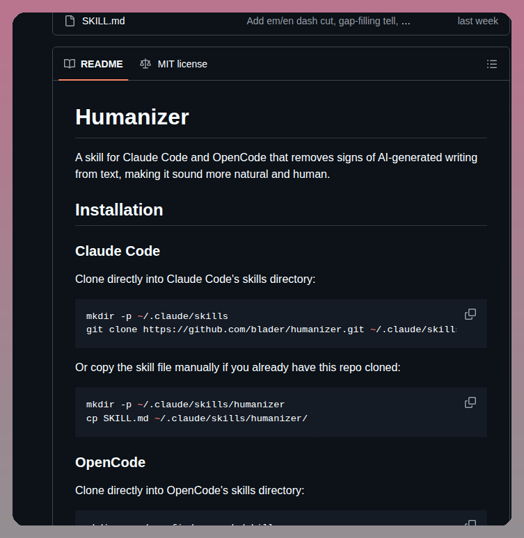The height and width of the screenshot is (538, 524).
Task: Click the Claude Code heading
Action: point(118,251)
